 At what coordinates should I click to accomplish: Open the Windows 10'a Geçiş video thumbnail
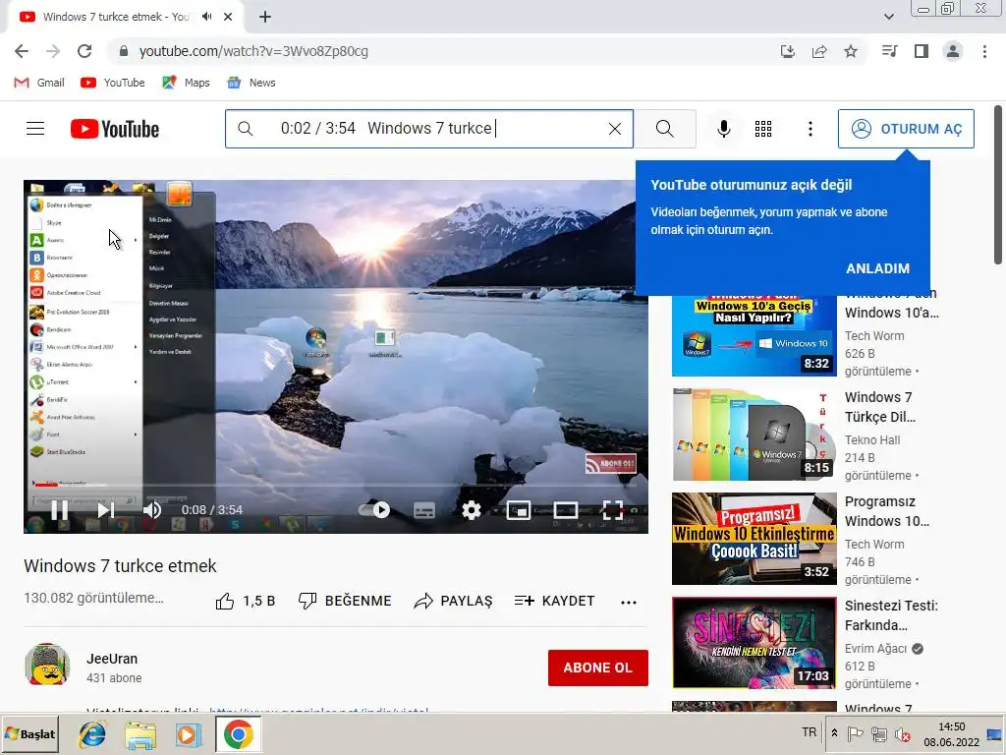coord(754,335)
